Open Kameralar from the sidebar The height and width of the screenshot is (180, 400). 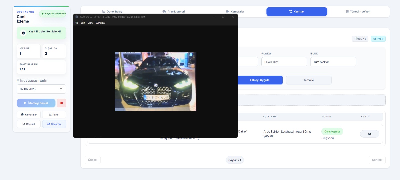point(29,115)
